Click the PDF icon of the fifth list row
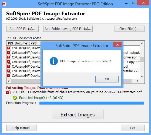Screen dimensions: 151x135 pyautogui.click(x=9, y=66)
